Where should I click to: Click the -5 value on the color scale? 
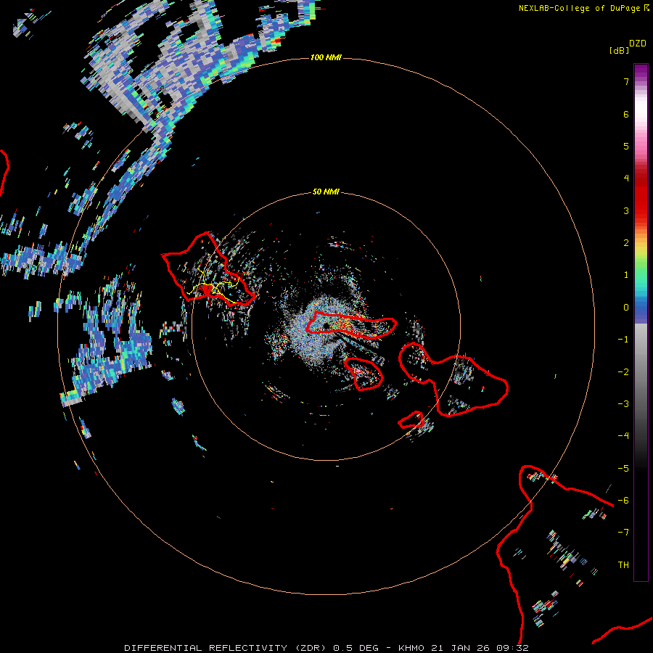tap(623, 469)
